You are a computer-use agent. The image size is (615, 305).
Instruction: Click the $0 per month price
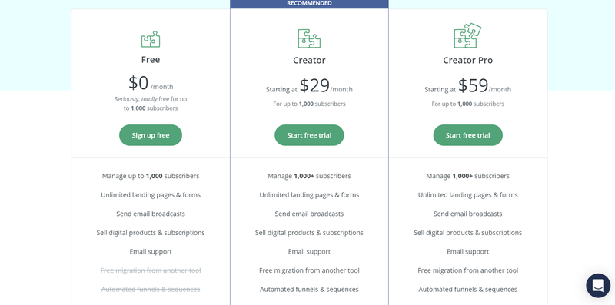click(x=151, y=83)
